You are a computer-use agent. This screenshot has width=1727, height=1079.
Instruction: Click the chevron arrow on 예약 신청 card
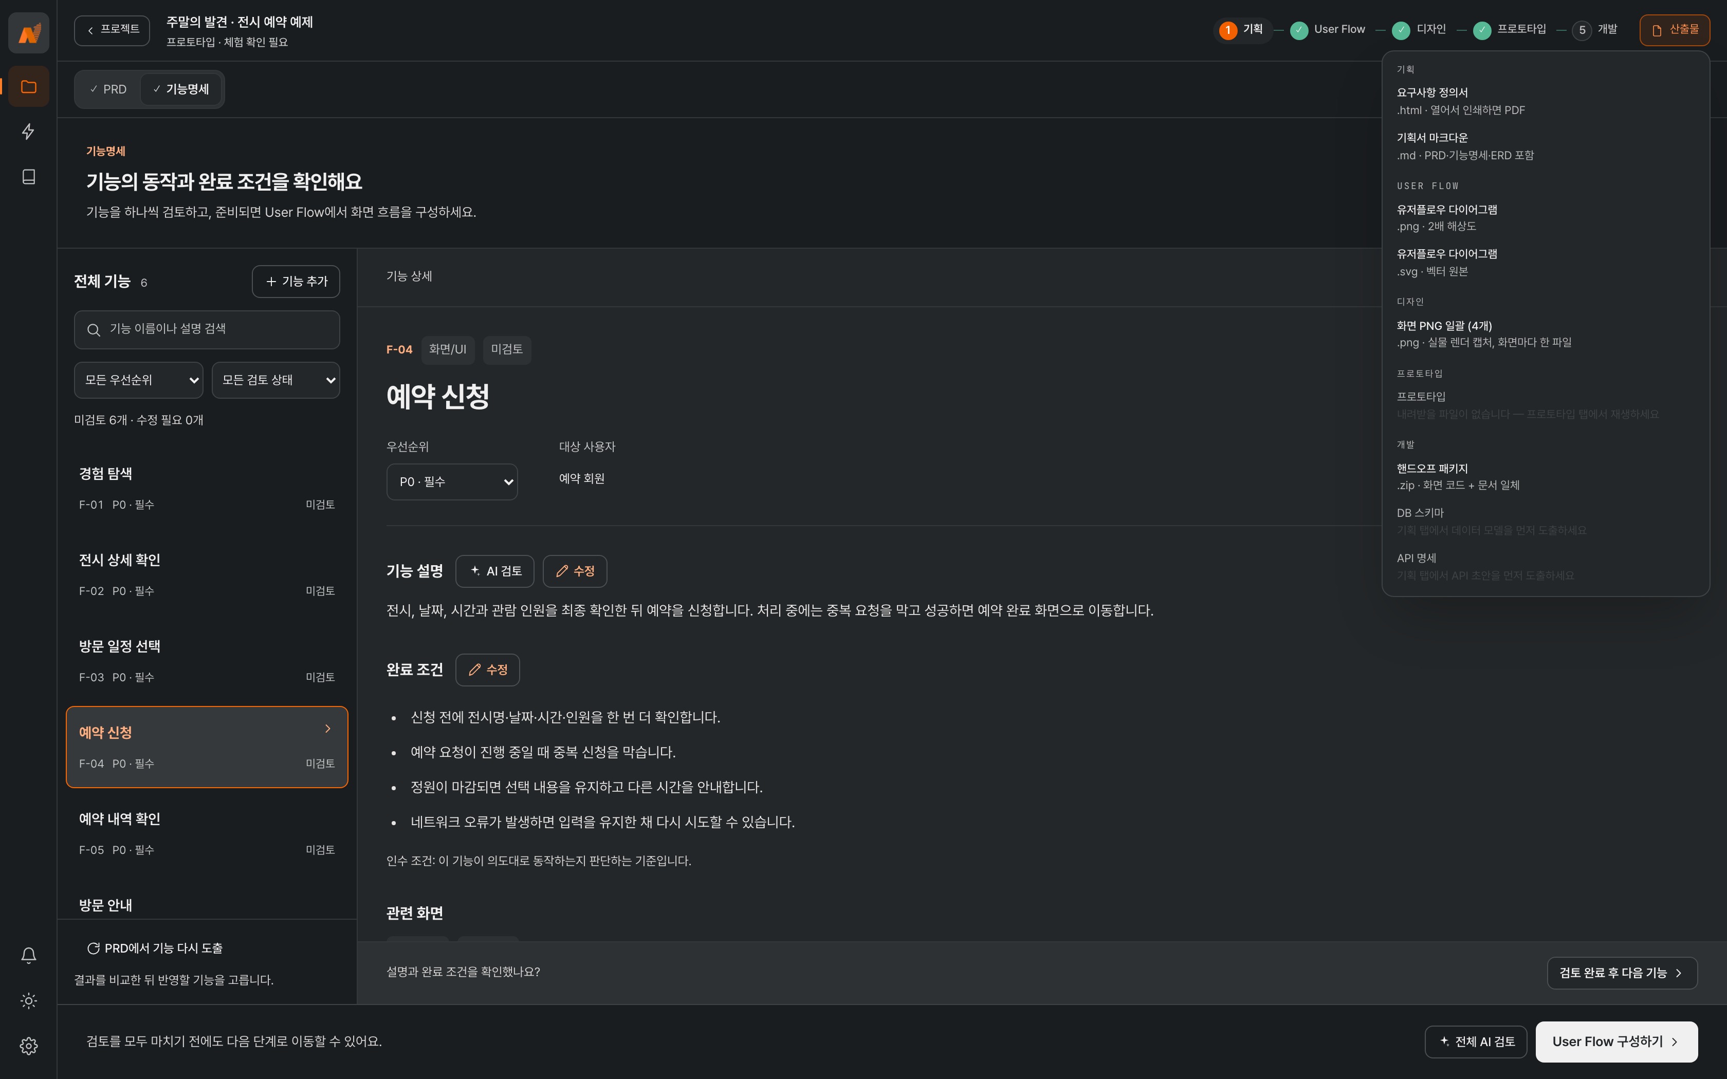327,729
